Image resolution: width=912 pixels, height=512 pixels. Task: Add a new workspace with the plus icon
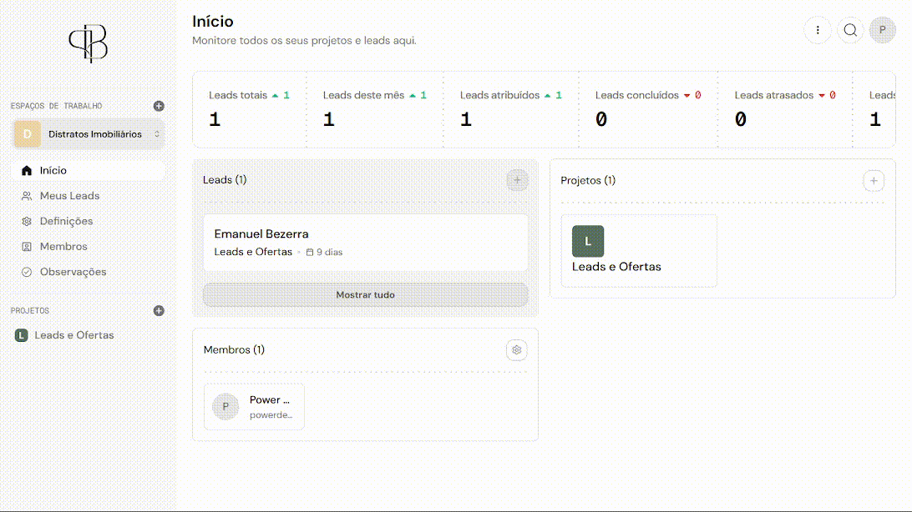tap(159, 105)
